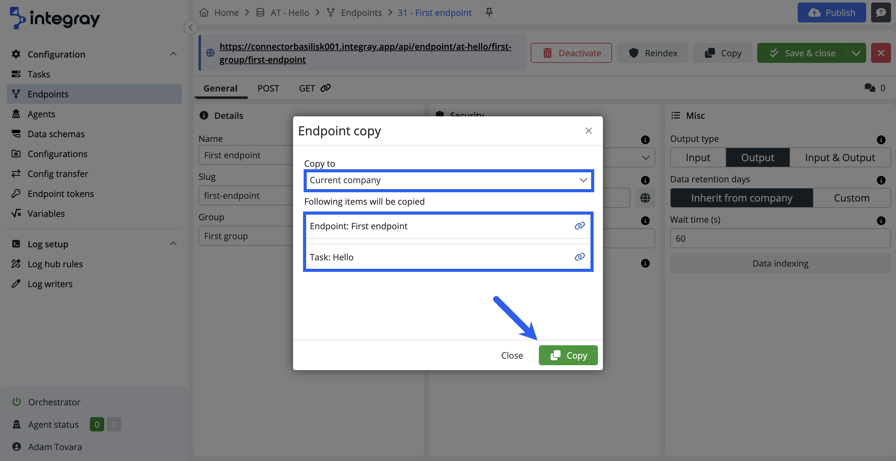Click the globe icon next to security field

pos(645,198)
